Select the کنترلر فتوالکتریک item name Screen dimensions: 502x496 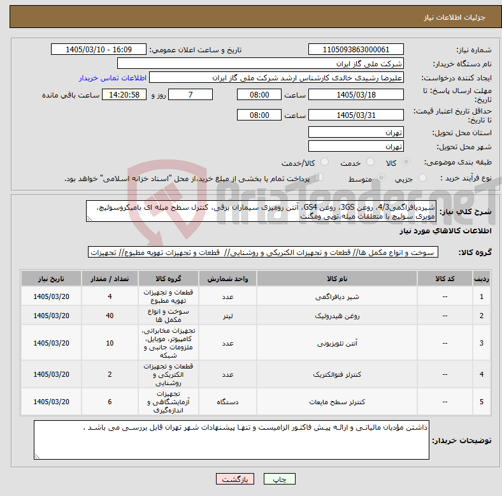click(x=337, y=374)
